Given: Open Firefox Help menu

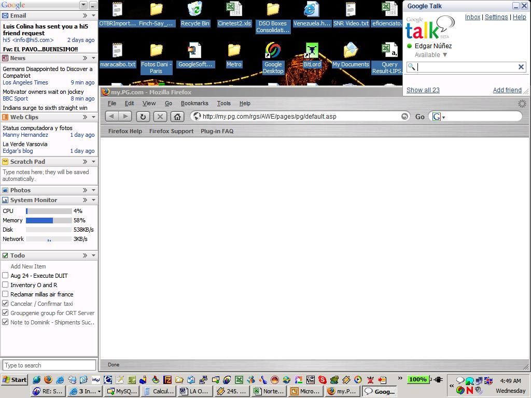Looking at the screenshot, I should (x=245, y=103).
